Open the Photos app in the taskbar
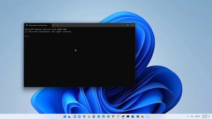Screen dimensions: 212x119 pyautogui.click(x=133, y=116)
